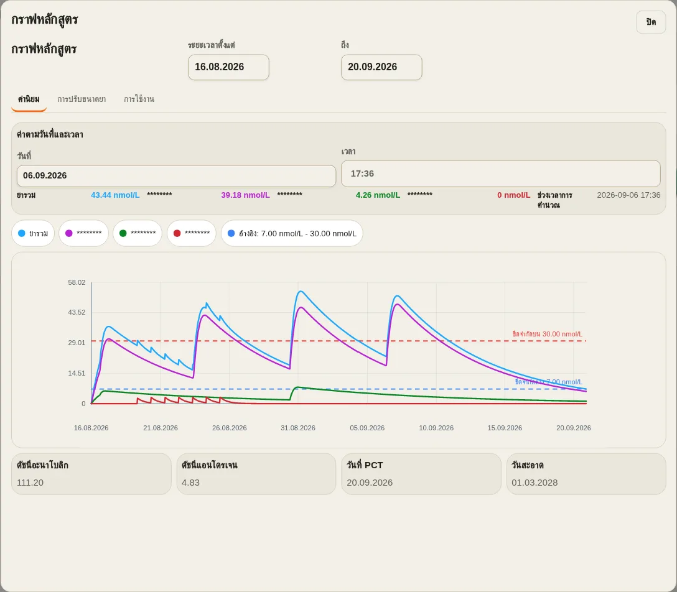Open the start date field showing 16.08.2026
Viewport: 677px width, 592px height.
pyautogui.click(x=228, y=67)
